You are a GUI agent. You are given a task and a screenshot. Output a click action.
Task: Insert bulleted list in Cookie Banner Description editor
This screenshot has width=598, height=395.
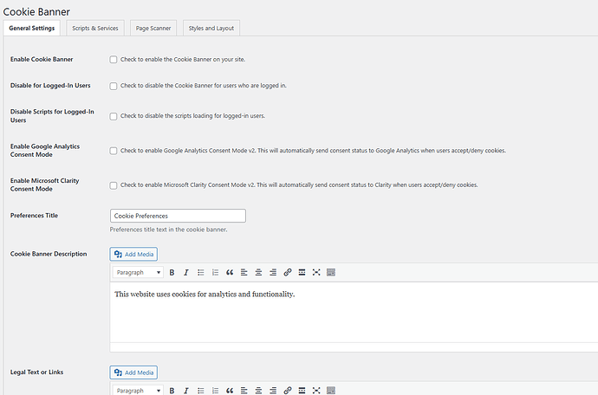coord(201,272)
